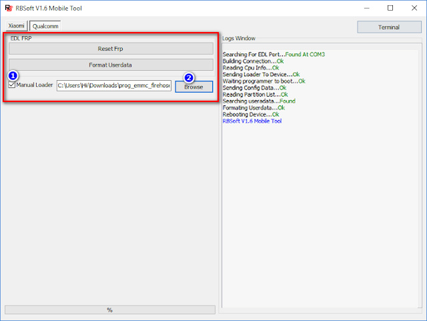Click log line 'Formating Userdata...Ok'

point(254,107)
